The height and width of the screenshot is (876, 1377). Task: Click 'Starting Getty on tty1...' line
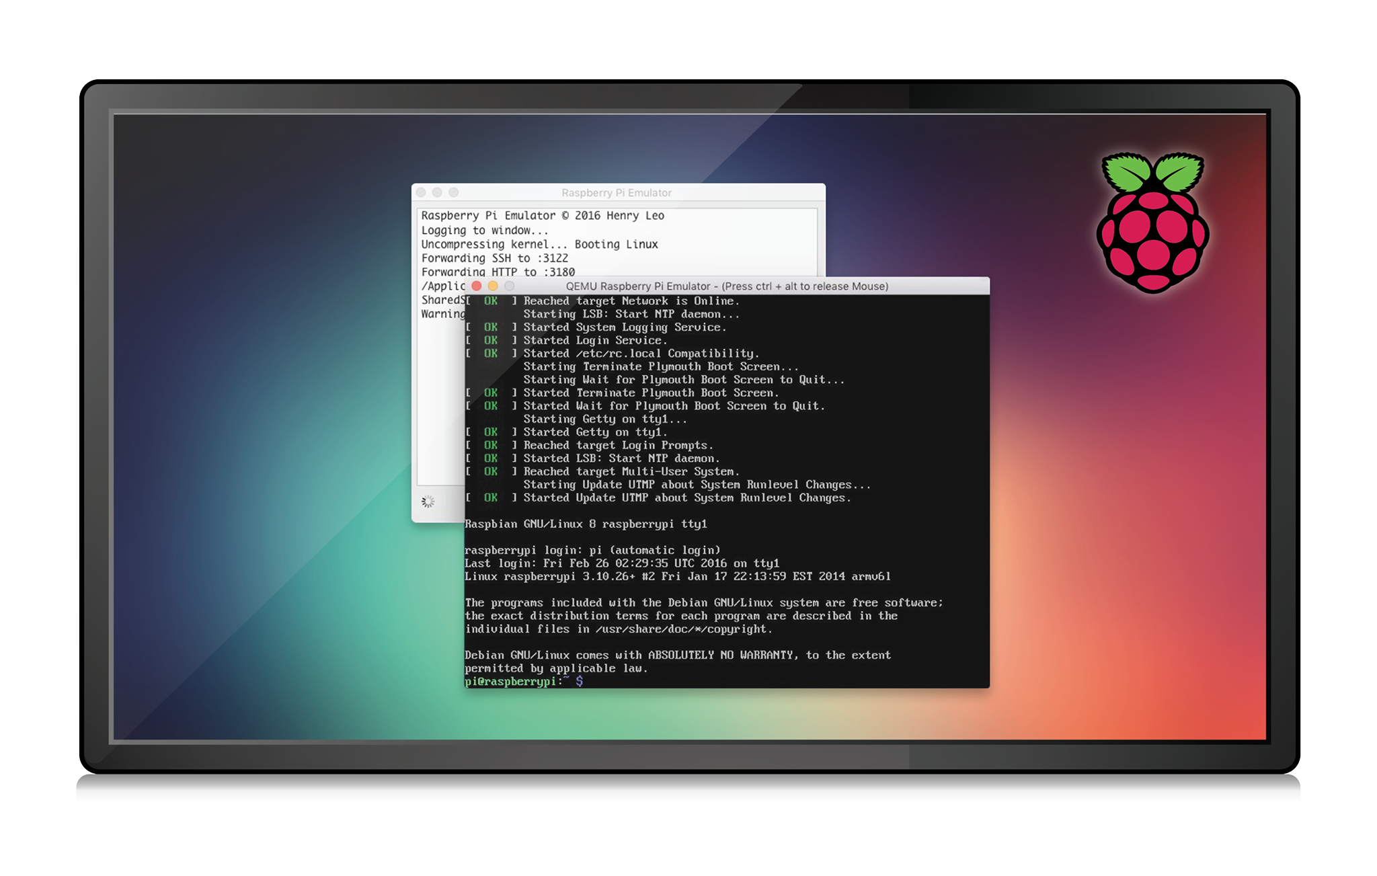[605, 420]
